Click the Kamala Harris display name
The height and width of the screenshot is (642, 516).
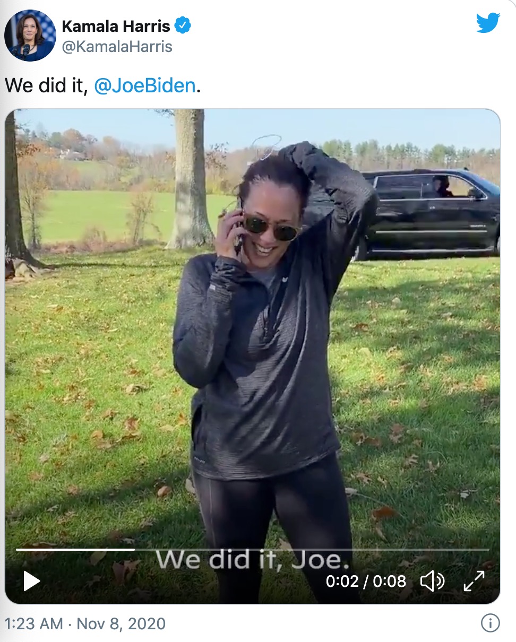pos(116,25)
